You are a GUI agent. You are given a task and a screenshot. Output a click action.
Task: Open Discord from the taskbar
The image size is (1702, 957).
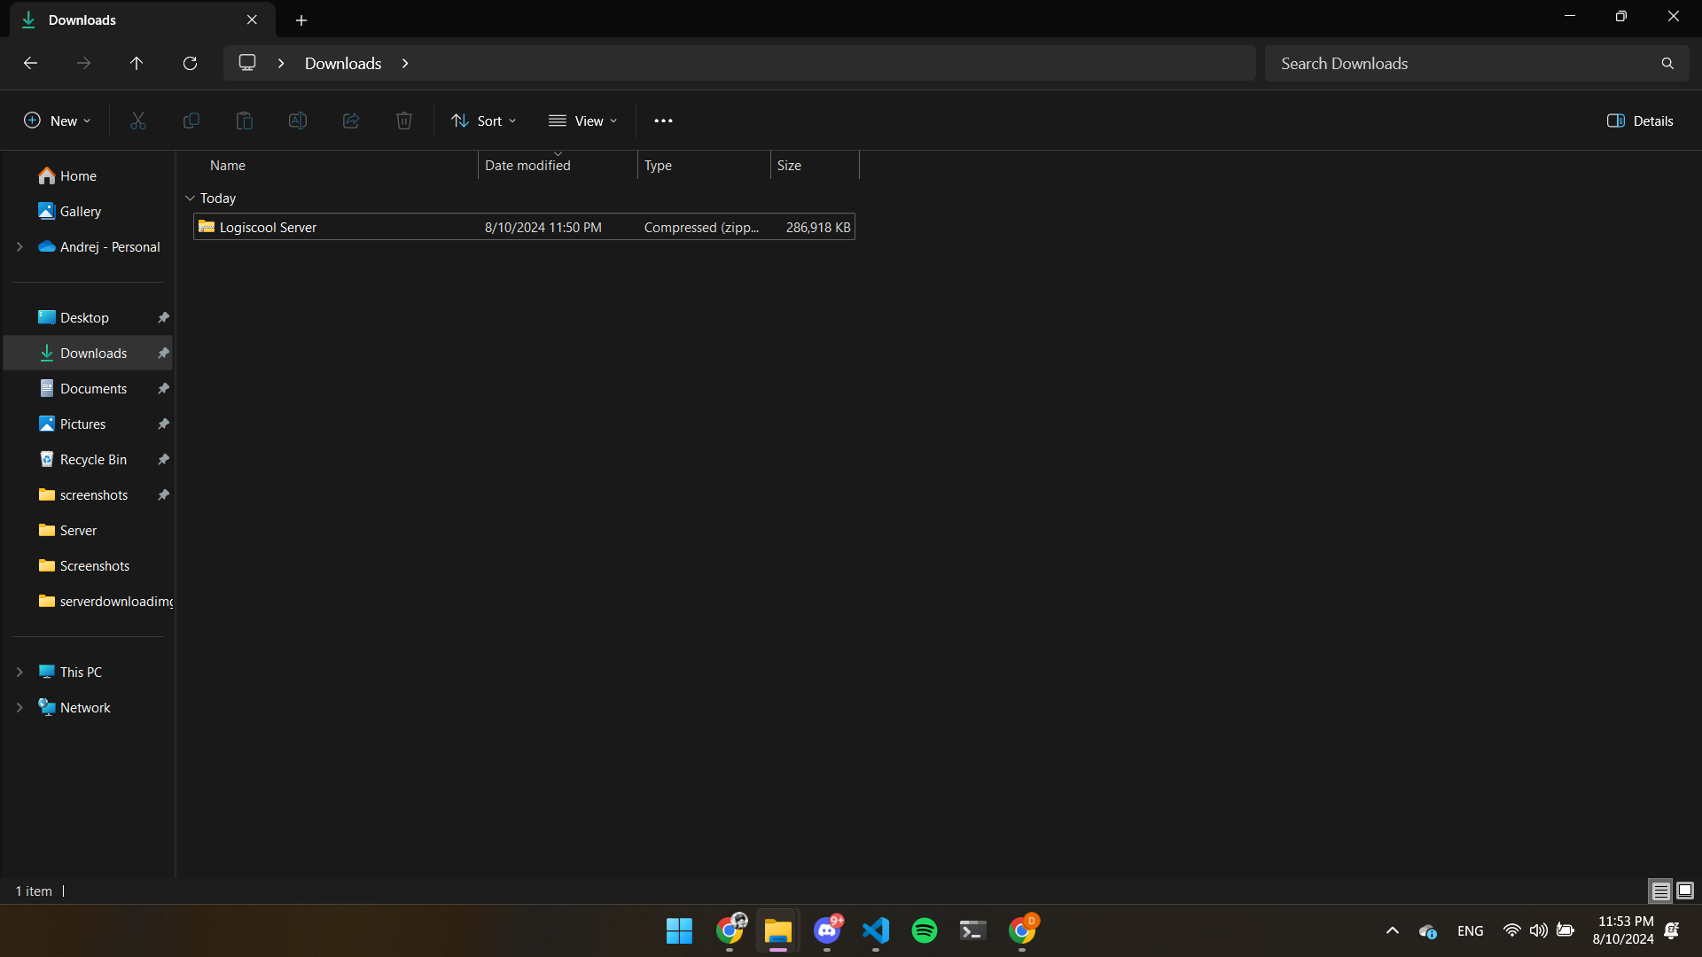[827, 930]
